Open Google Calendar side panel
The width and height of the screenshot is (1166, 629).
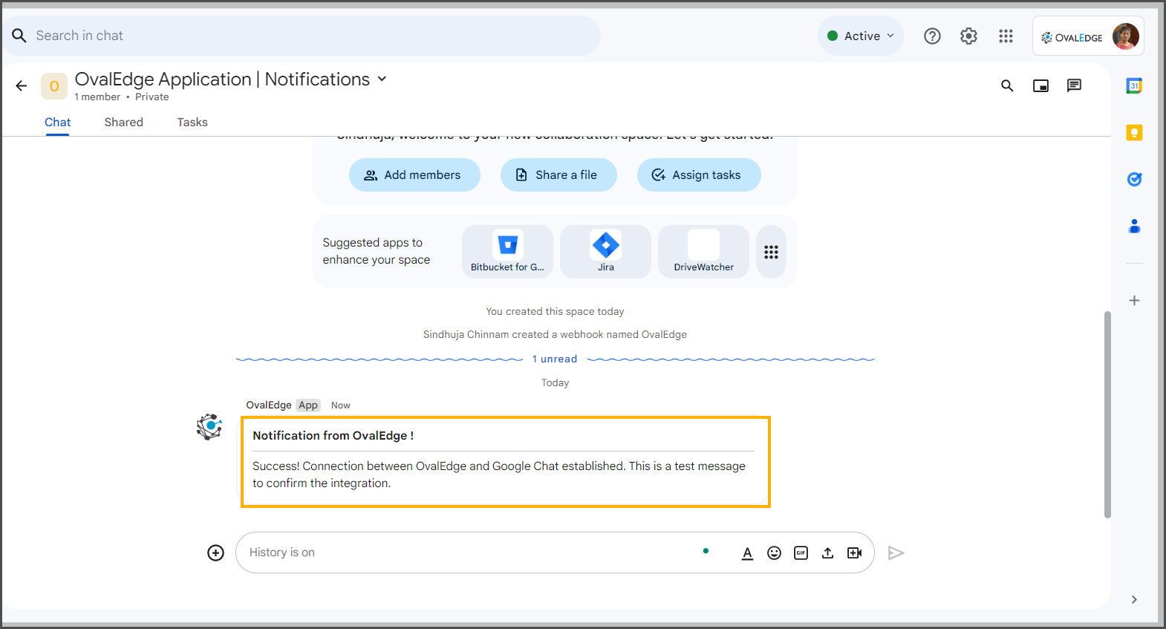point(1134,86)
